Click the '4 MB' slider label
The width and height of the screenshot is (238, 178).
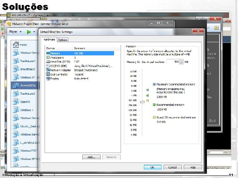click(134, 135)
